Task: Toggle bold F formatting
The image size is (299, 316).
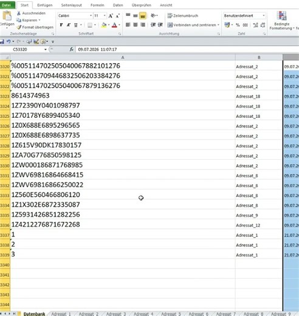Action: point(61,25)
